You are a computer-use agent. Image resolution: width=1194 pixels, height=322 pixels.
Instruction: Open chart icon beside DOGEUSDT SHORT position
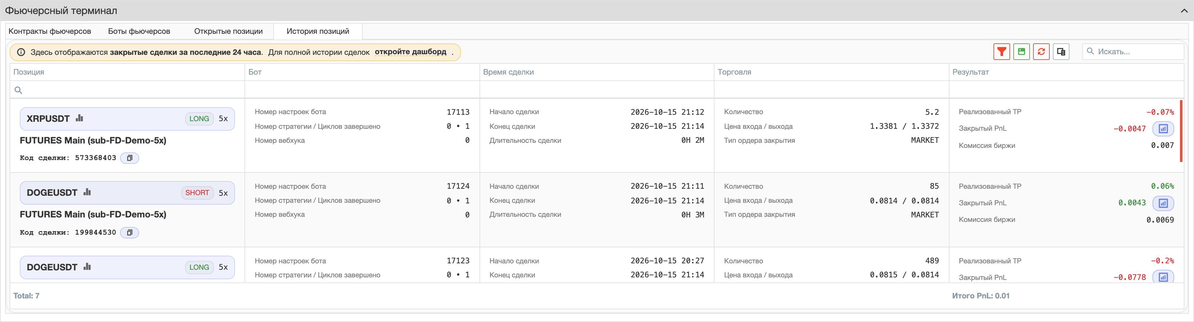click(87, 192)
